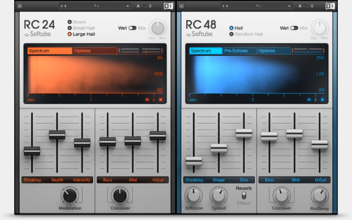Zoom in the RC 48 spectrum time scale
The height and width of the screenshot is (220, 352).
(x=322, y=99)
